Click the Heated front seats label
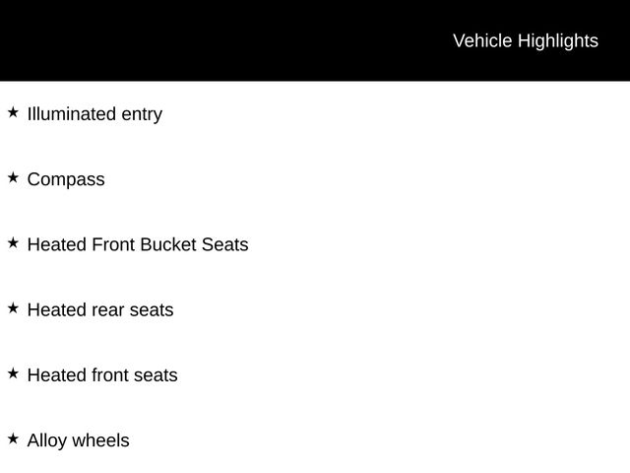The image size is (630, 473). coord(102,375)
